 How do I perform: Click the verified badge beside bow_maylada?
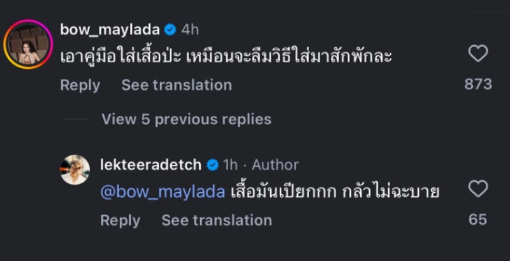click(x=170, y=29)
